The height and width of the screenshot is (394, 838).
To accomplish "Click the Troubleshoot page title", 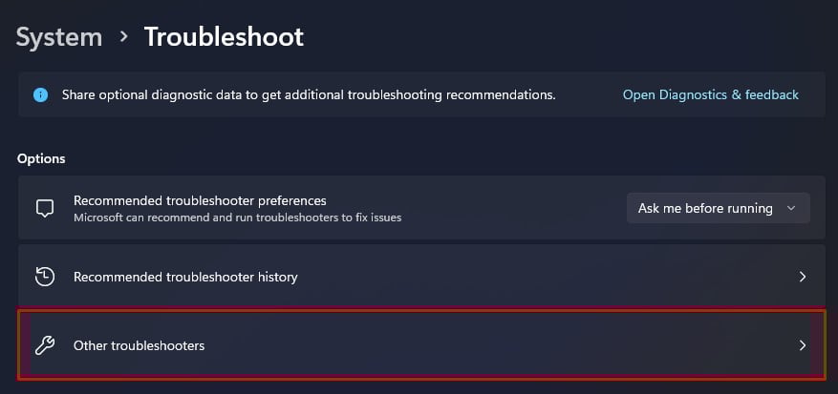I will coord(224,37).
